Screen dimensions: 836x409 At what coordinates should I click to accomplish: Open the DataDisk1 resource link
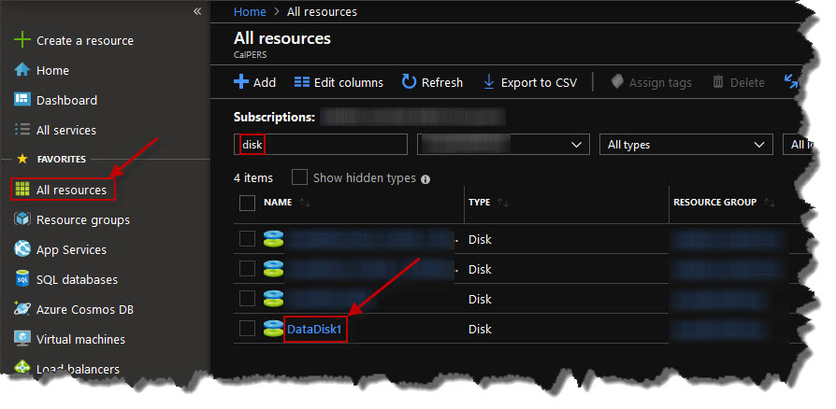click(314, 329)
